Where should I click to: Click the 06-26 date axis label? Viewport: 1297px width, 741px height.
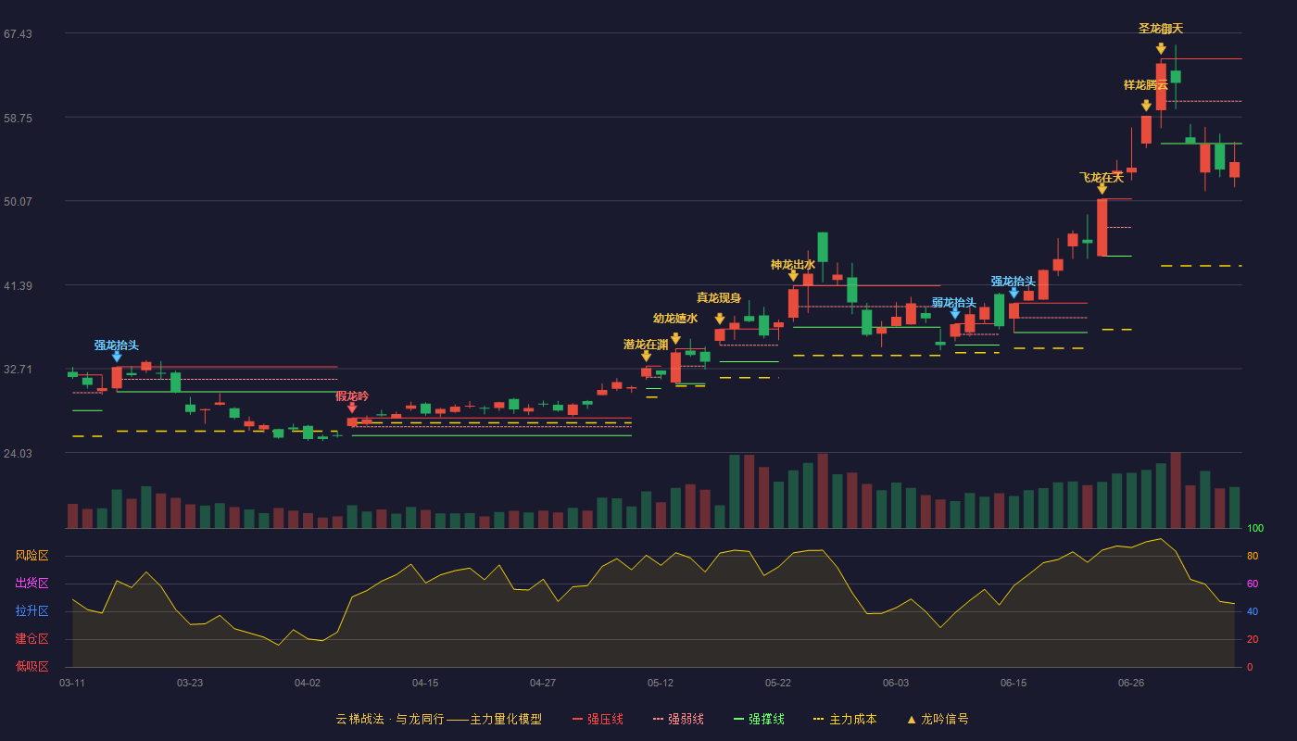[1131, 683]
